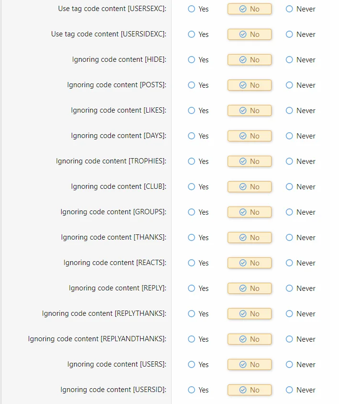Select Yes for Ignoring [CLUB]
339x404 pixels.
(x=192, y=187)
